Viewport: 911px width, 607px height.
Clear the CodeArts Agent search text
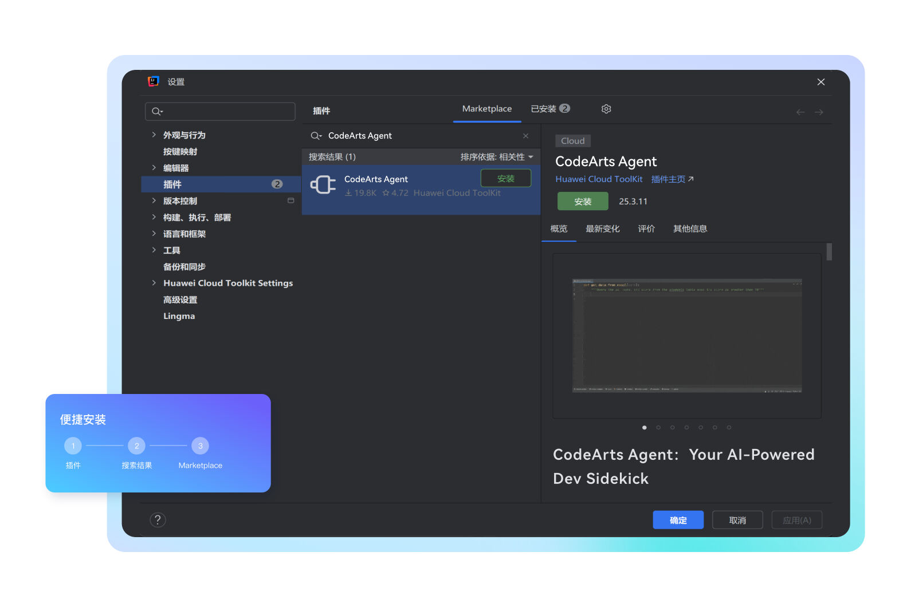525,136
